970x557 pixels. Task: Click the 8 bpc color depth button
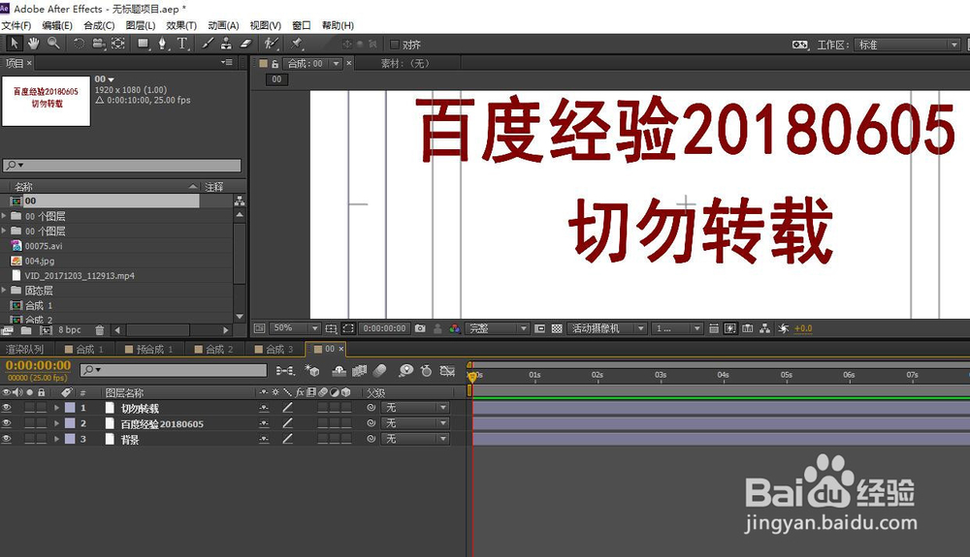[x=69, y=329]
